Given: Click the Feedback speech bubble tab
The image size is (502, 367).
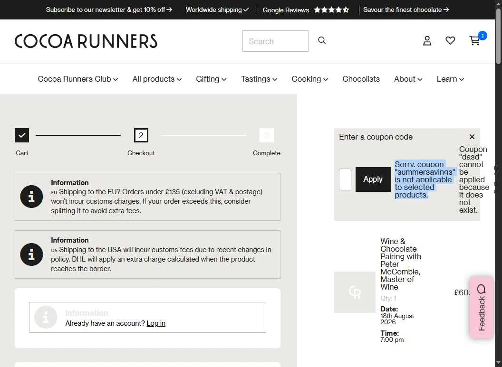Looking at the screenshot, I should pos(481,307).
